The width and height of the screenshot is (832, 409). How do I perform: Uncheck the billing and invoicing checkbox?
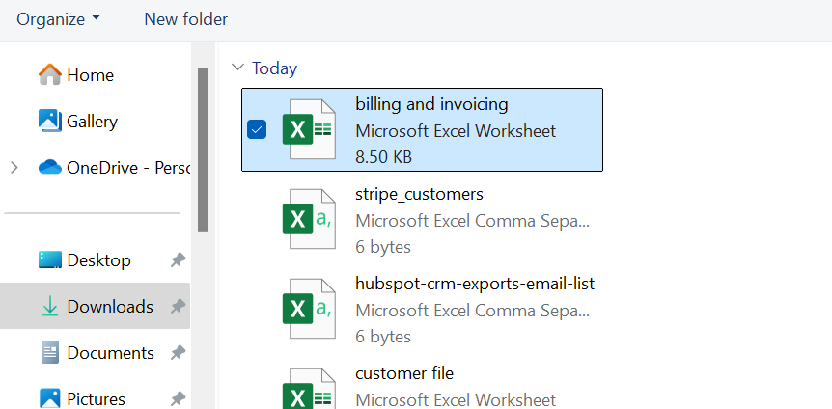click(257, 129)
